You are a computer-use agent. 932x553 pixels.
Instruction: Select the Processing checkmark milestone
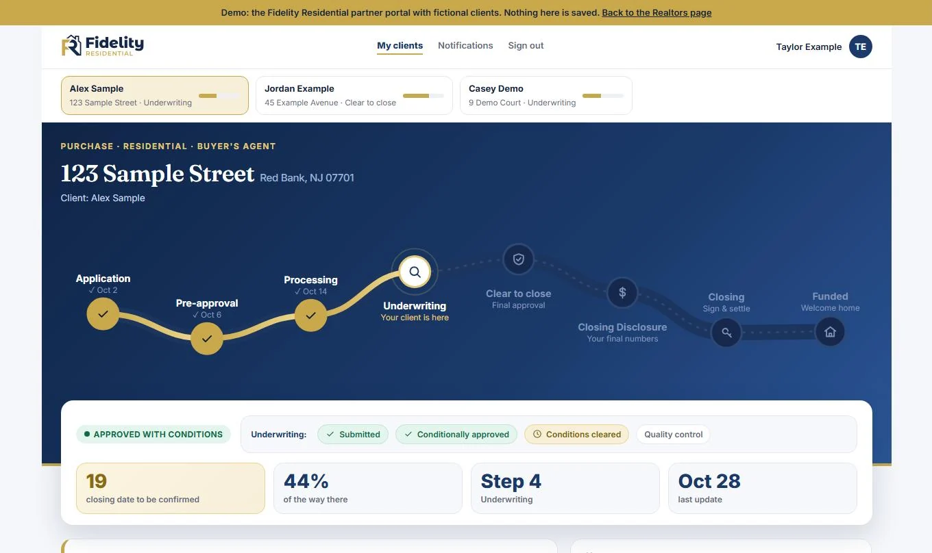(x=311, y=315)
